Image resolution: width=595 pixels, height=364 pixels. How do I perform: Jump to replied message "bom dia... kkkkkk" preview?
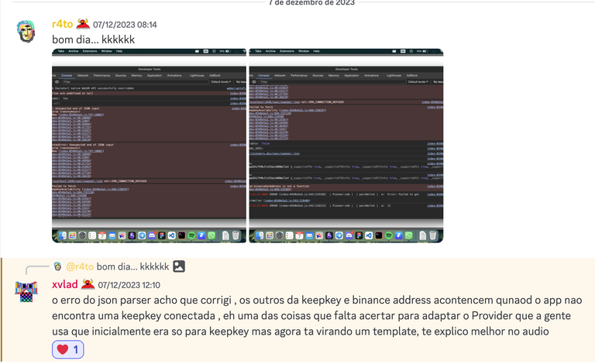[132, 266]
